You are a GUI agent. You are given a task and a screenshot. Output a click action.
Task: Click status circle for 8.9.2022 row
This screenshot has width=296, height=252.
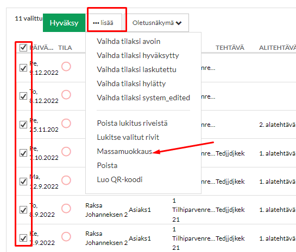[x=66, y=209]
